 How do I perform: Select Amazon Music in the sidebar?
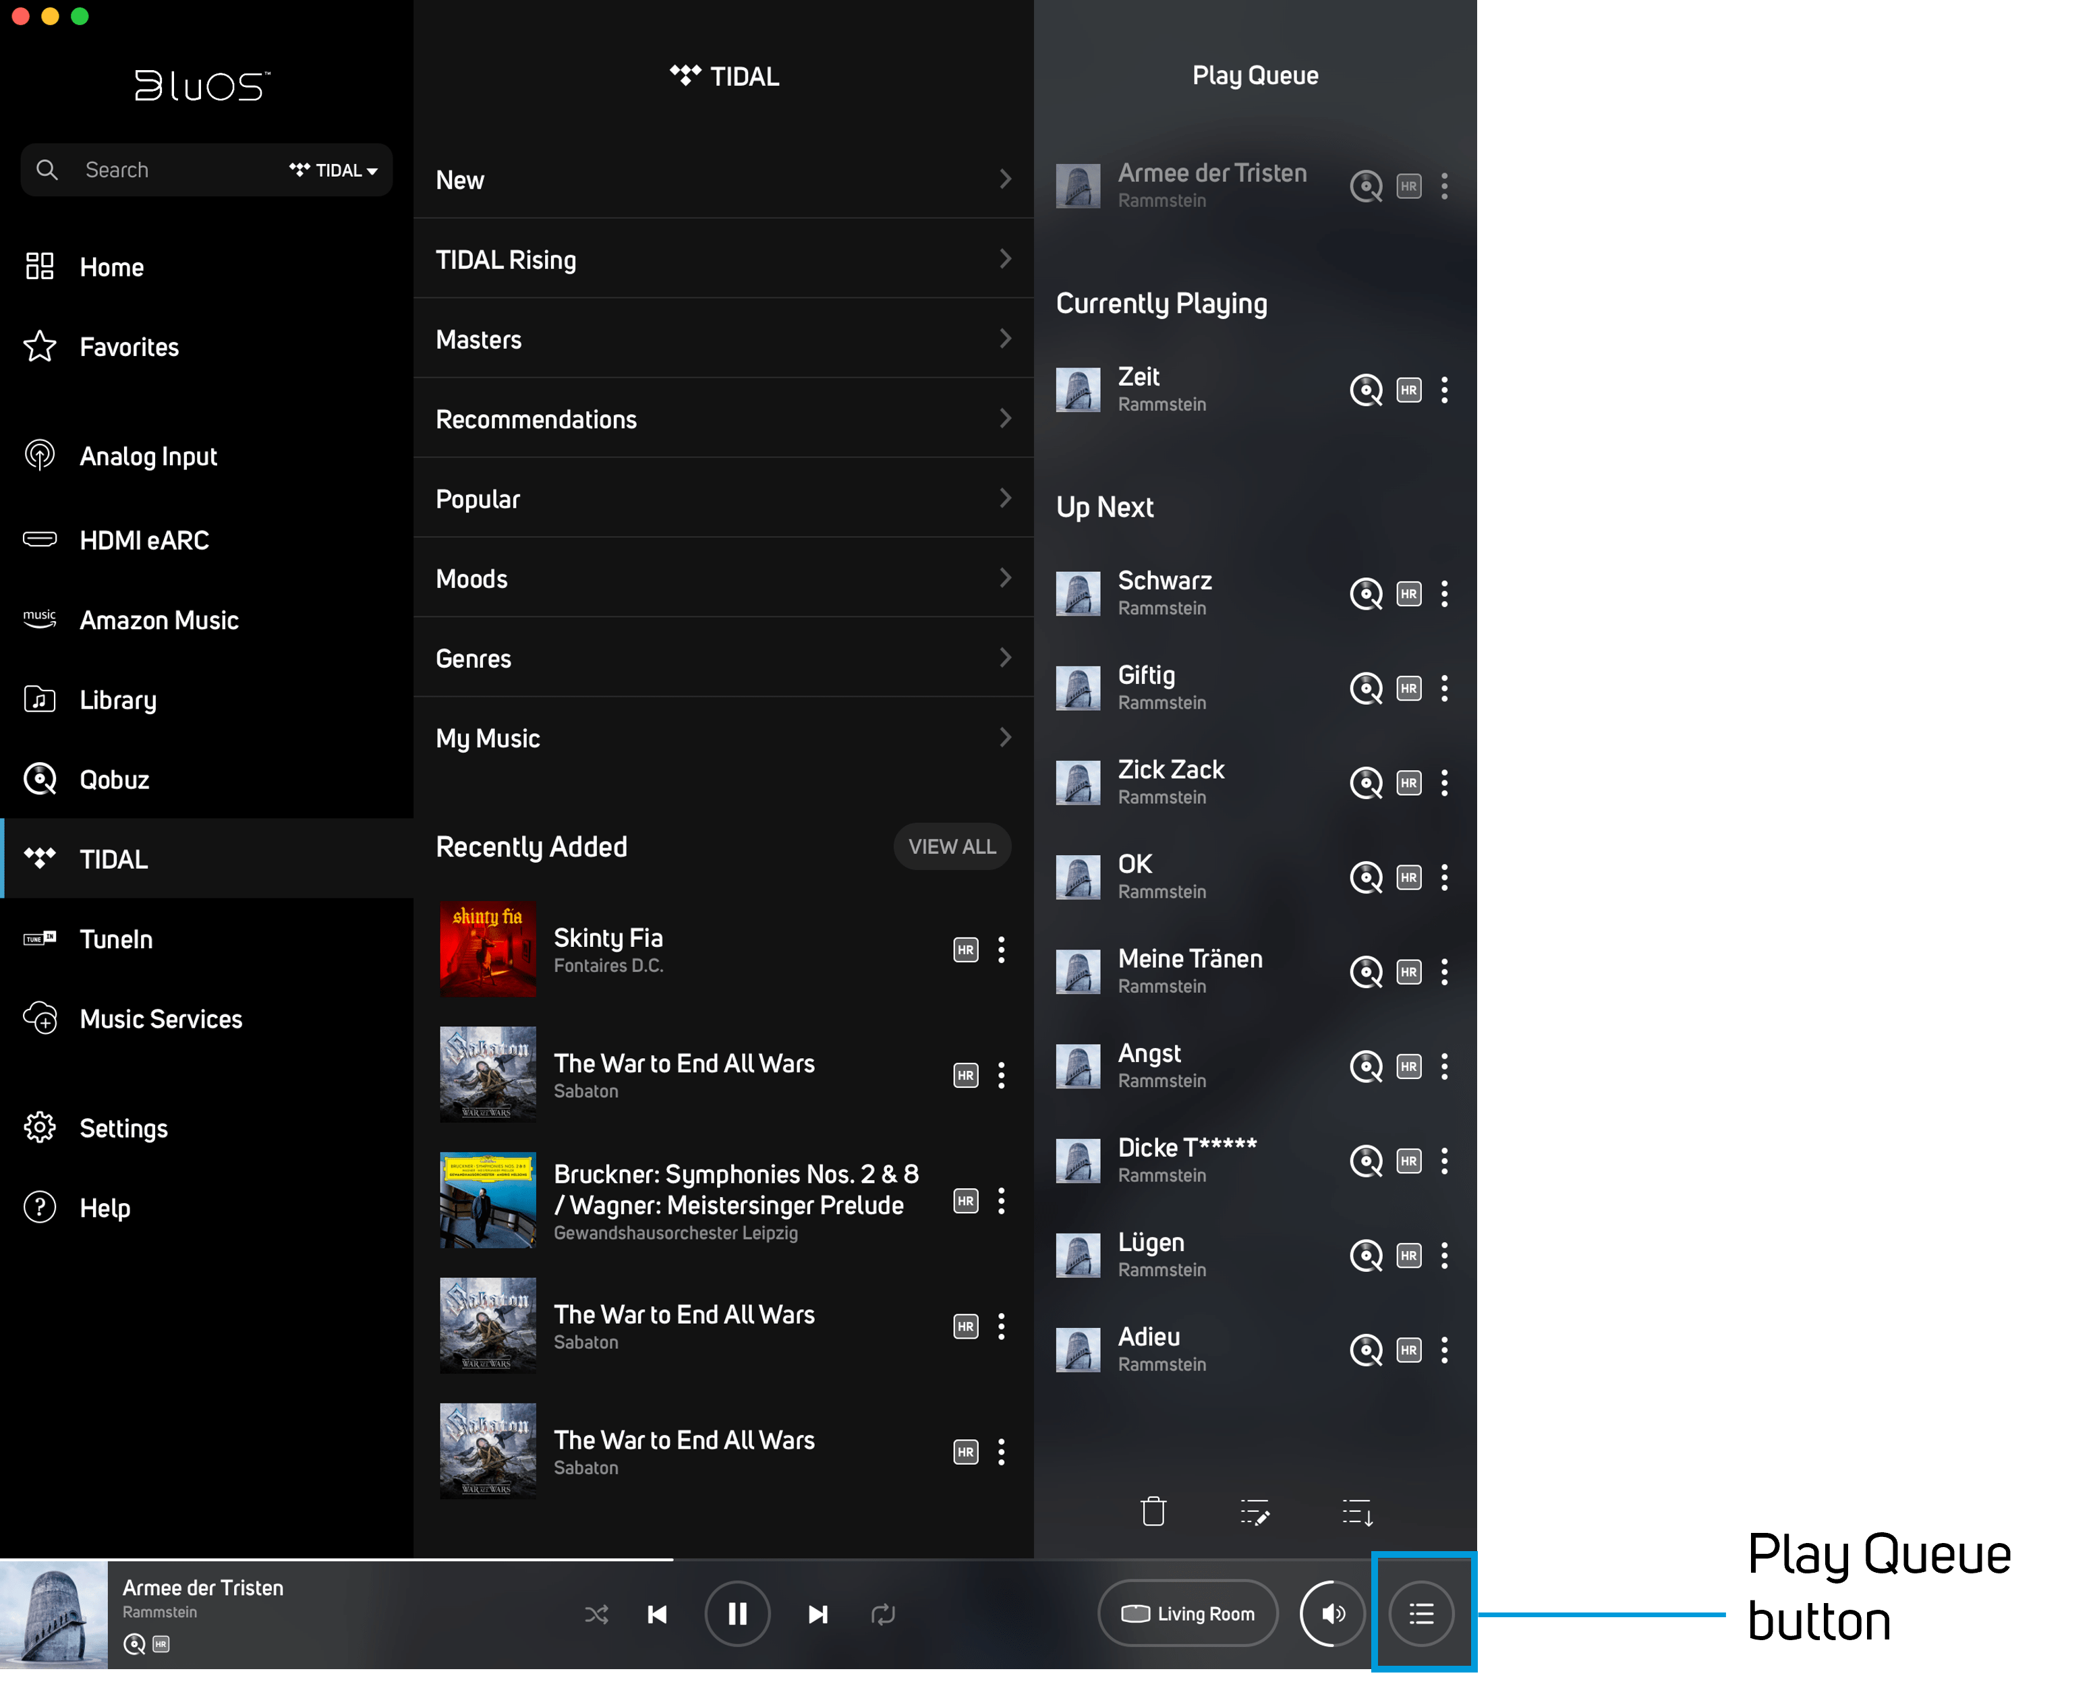pyautogui.click(x=159, y=620)
